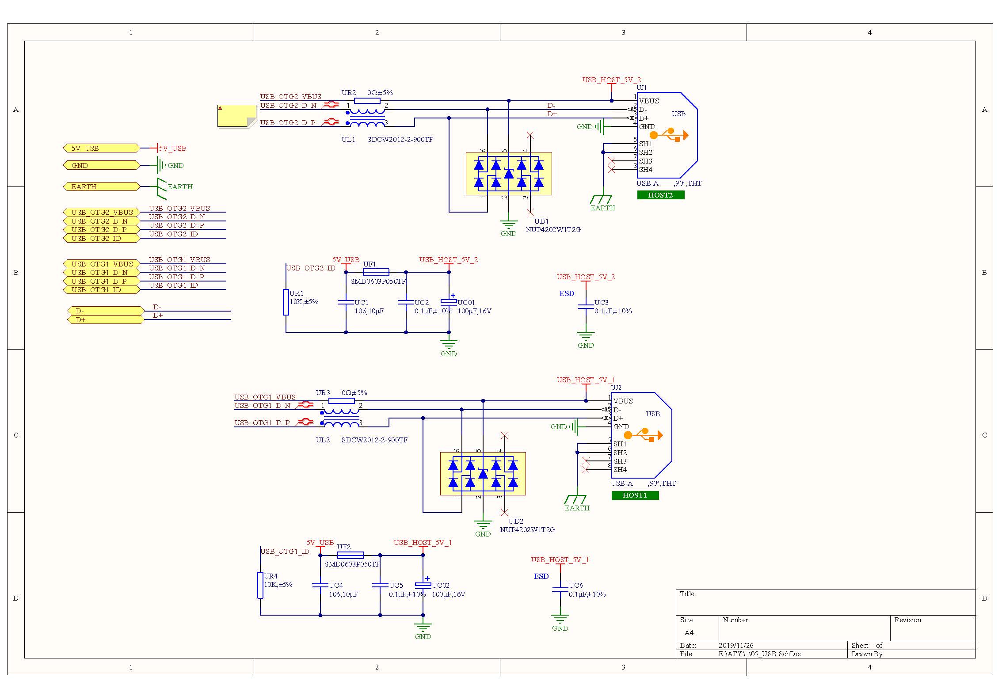Click the yellow sticky note symbol
The height and width of the screenshot is (700, 1002).
pyautogui.click(x=236, y=116)
